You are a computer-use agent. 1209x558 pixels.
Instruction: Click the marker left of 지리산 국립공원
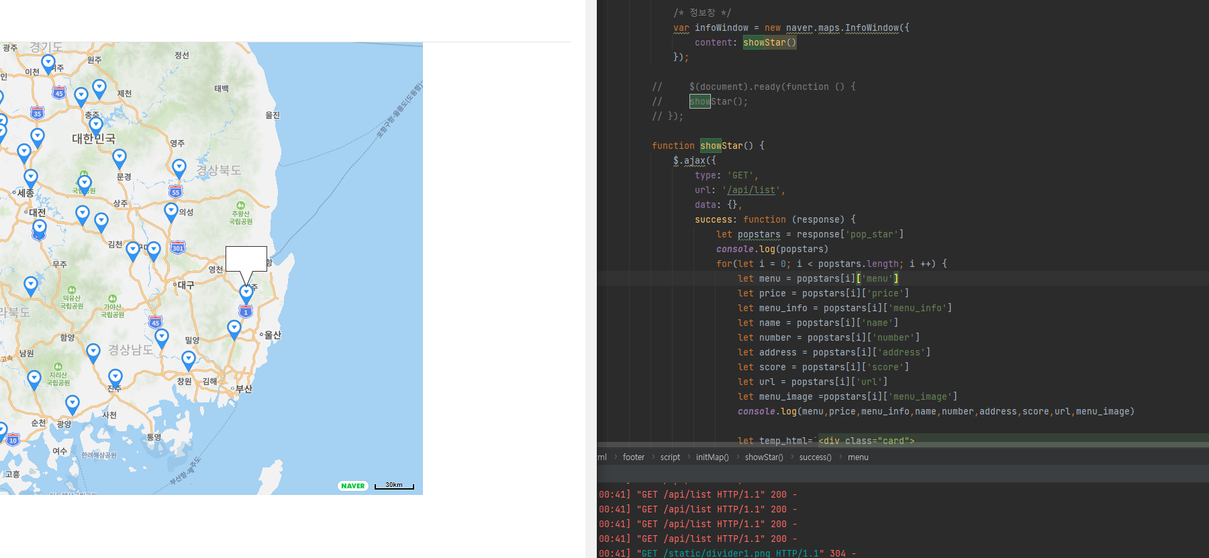click(x=34, y=380)
